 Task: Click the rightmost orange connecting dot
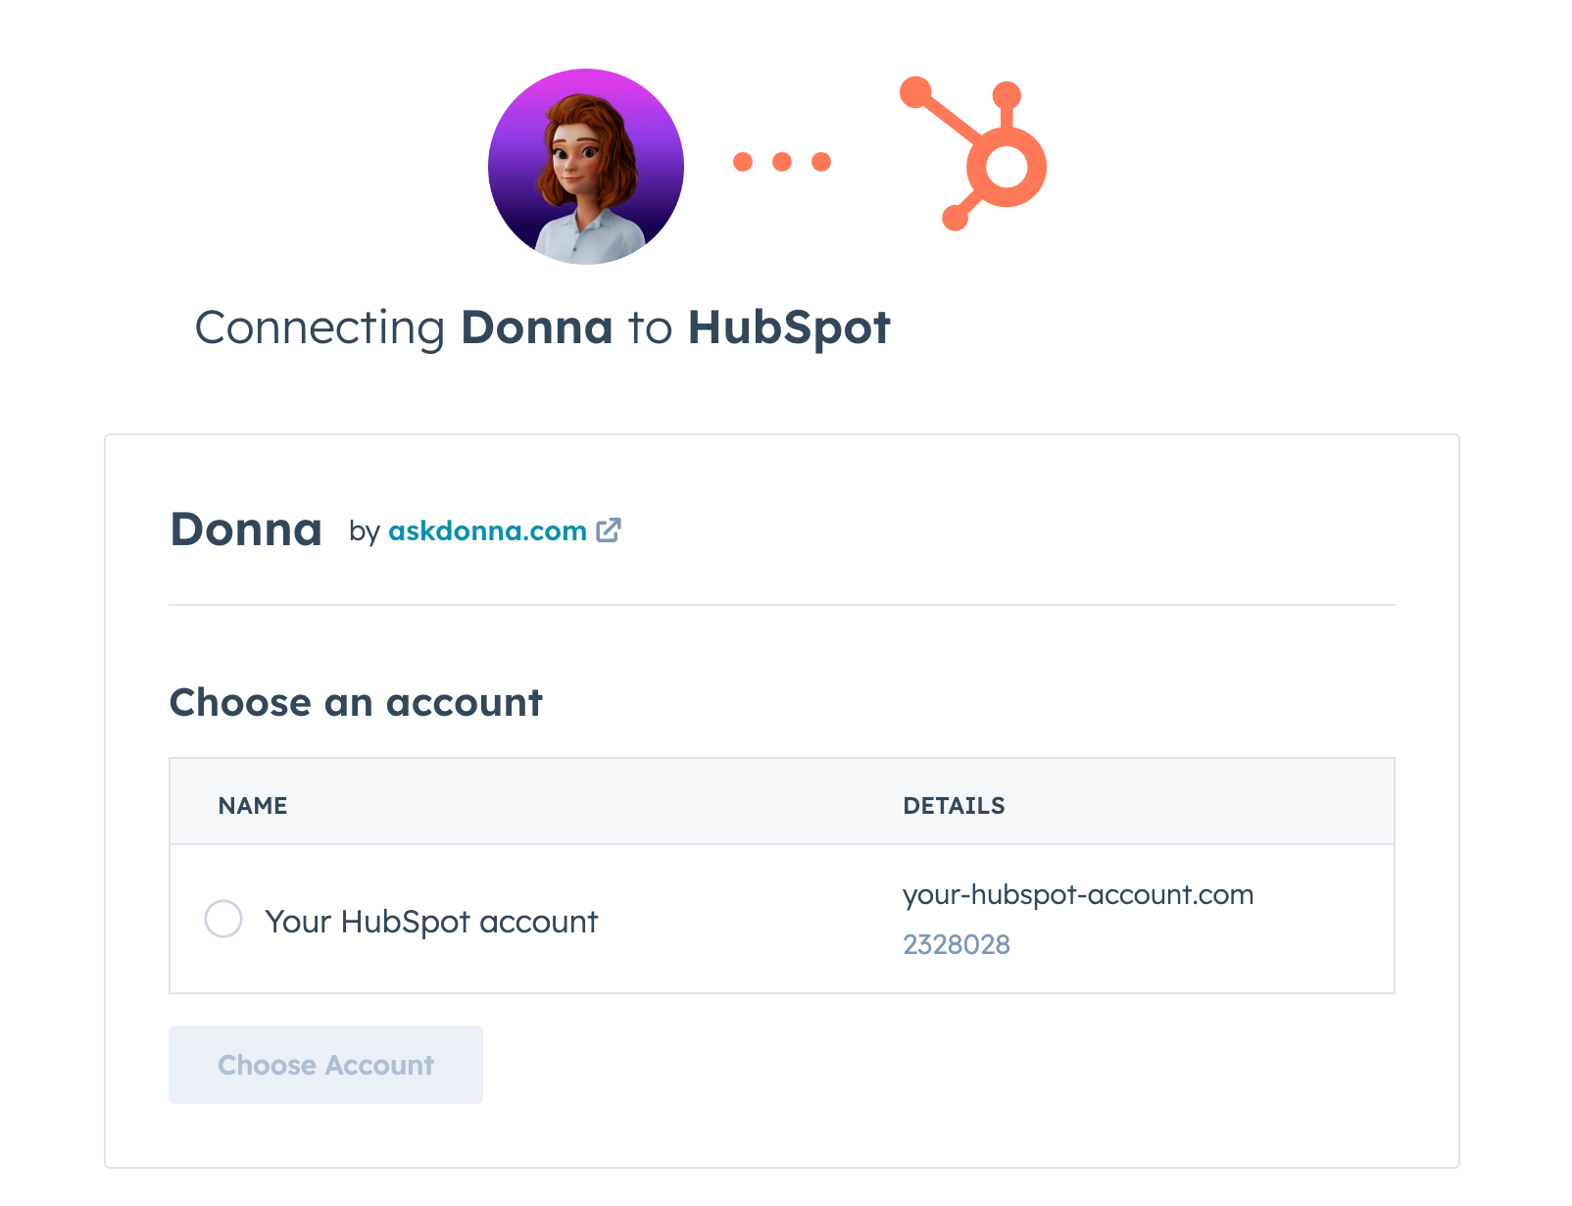[821, 162]
